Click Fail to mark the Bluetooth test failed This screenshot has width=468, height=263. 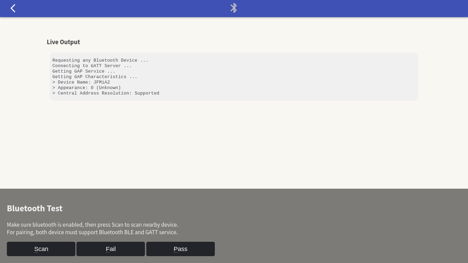point(110,249)
